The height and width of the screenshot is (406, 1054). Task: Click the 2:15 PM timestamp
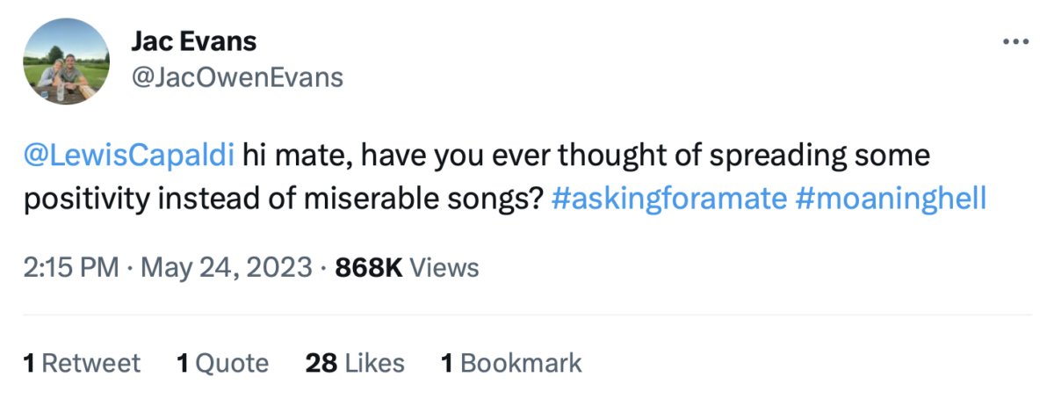[70, 267]
